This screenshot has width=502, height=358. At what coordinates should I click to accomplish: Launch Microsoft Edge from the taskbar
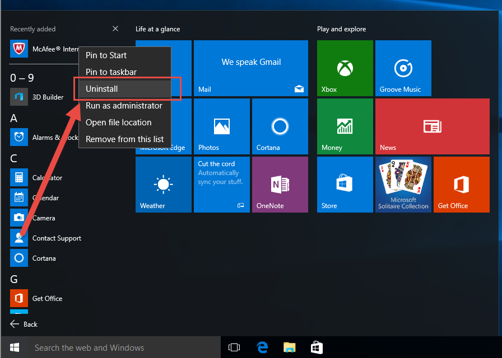pos(262,347)
